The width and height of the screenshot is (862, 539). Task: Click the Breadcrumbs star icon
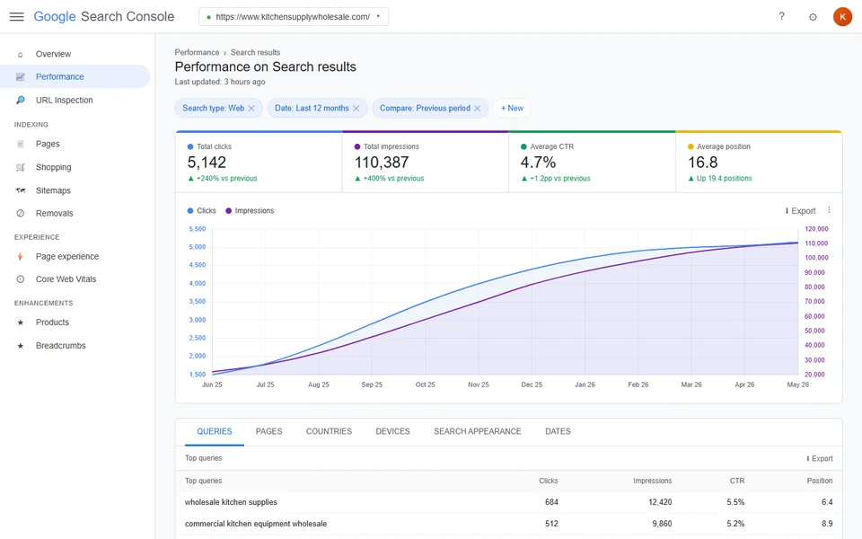pos(21,346)
